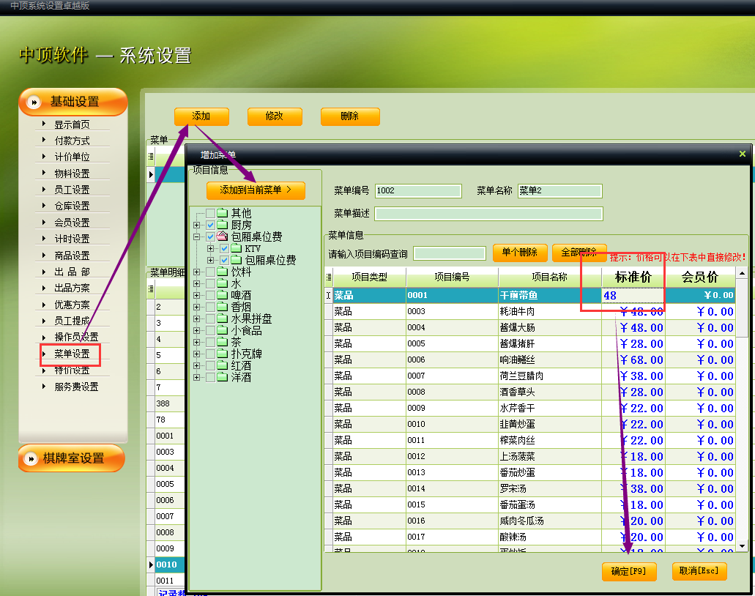Click the 洋酒 folder icon in tree
Image resolution: width=755 pixels, height=596 pixels.
[223, 378]
